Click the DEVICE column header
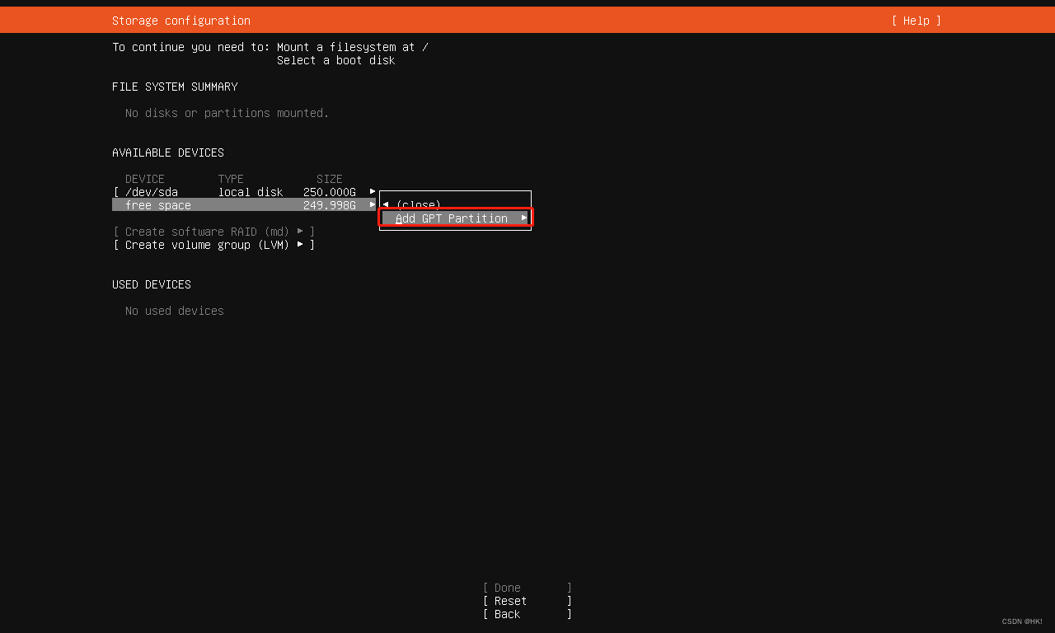 pyautogui.click(x=145, y=179)
